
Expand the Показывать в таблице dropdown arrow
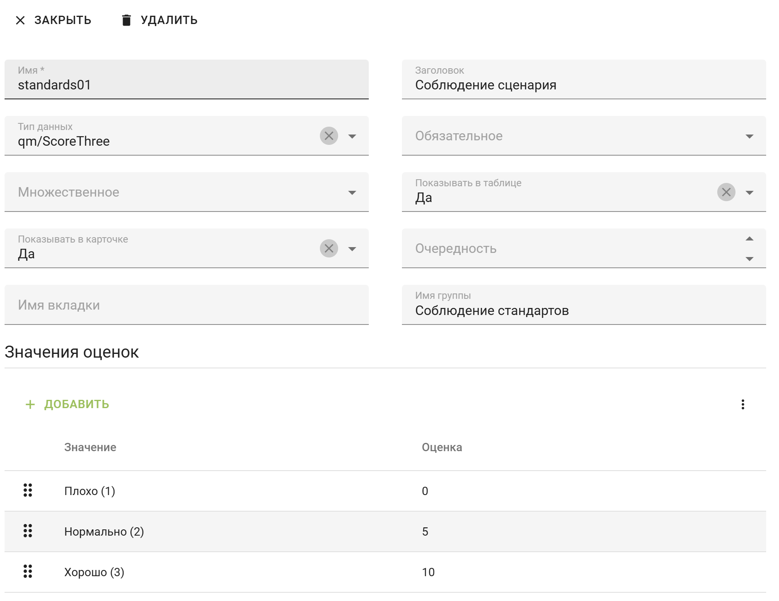[x=749, y=192]
